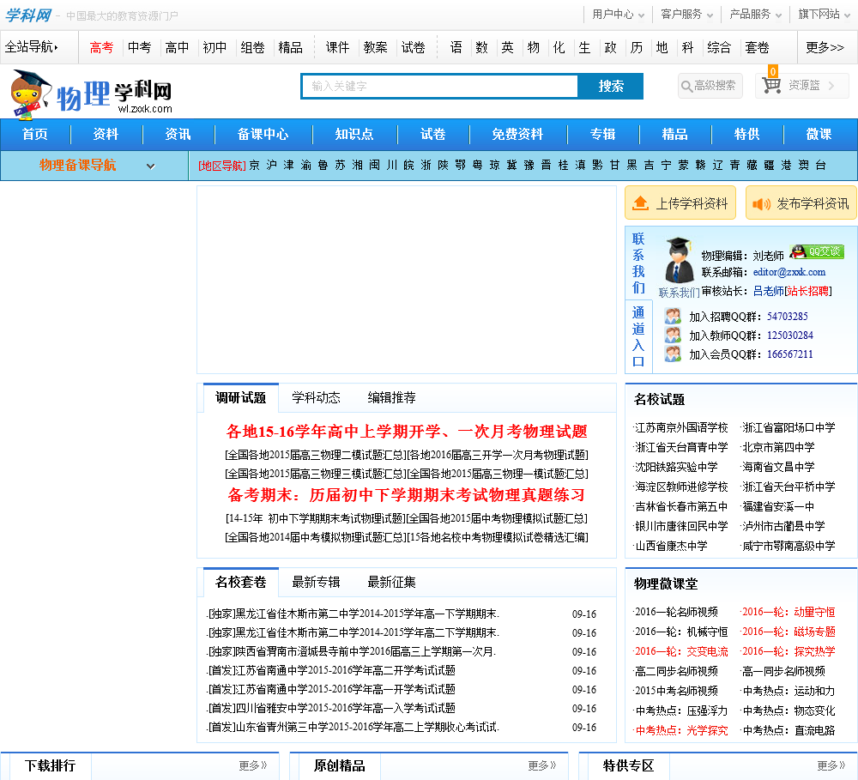Click the member QQ group avatar icon
This screenshot has height=780, width=858.
tap(673, 354)
